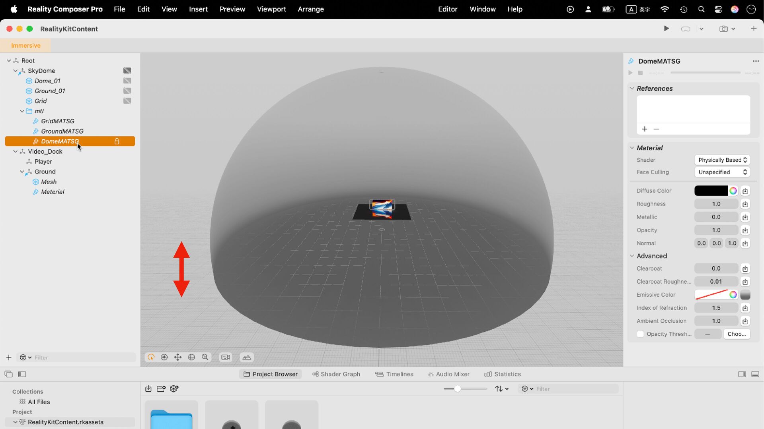Toggle the bottom editor panel icon
The width and height of the screenshot is (764, 429).
coord(755,374)
